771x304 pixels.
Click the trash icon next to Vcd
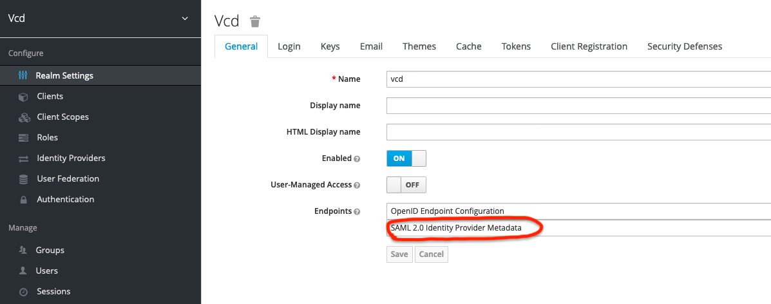[255, 21]
